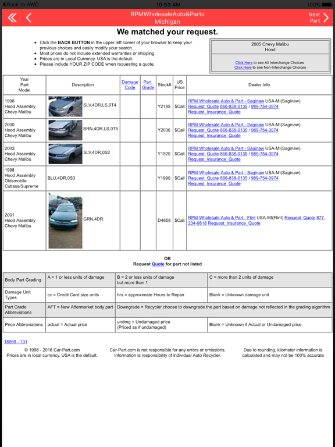The height and width of the screenshot is (447, 335).
Task: Tap the single-chevron previous icon
Action: pos(28,17)
